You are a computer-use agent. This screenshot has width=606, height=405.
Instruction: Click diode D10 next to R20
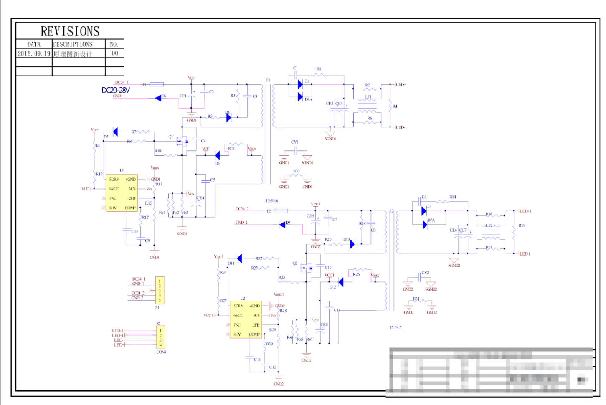click(x=352, y=244)
